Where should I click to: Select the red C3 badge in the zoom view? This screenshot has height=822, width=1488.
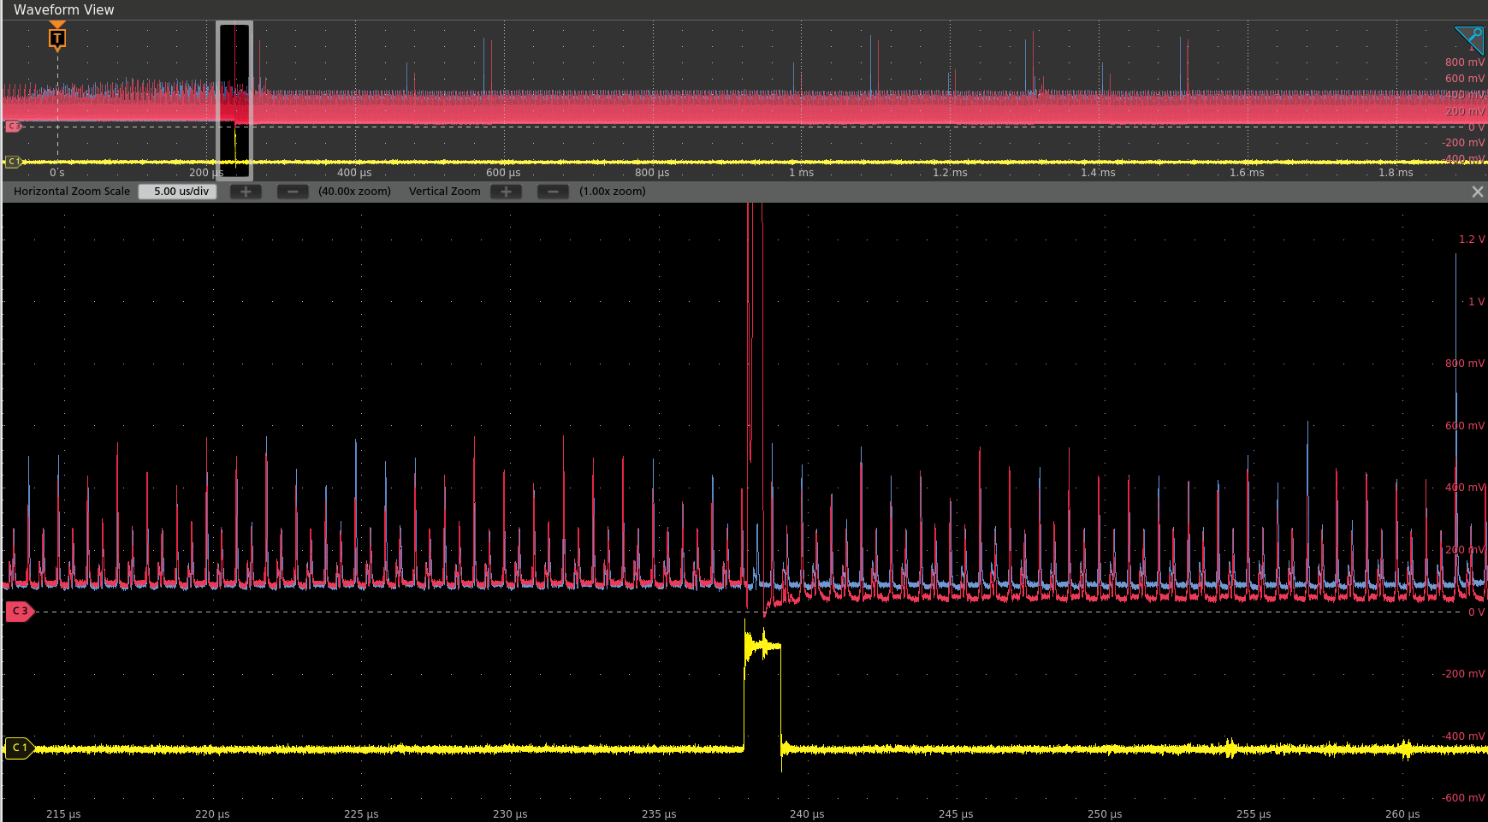coord(19,612)
